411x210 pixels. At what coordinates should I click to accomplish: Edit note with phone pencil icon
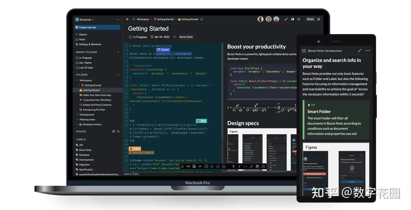tap(360, 51)
